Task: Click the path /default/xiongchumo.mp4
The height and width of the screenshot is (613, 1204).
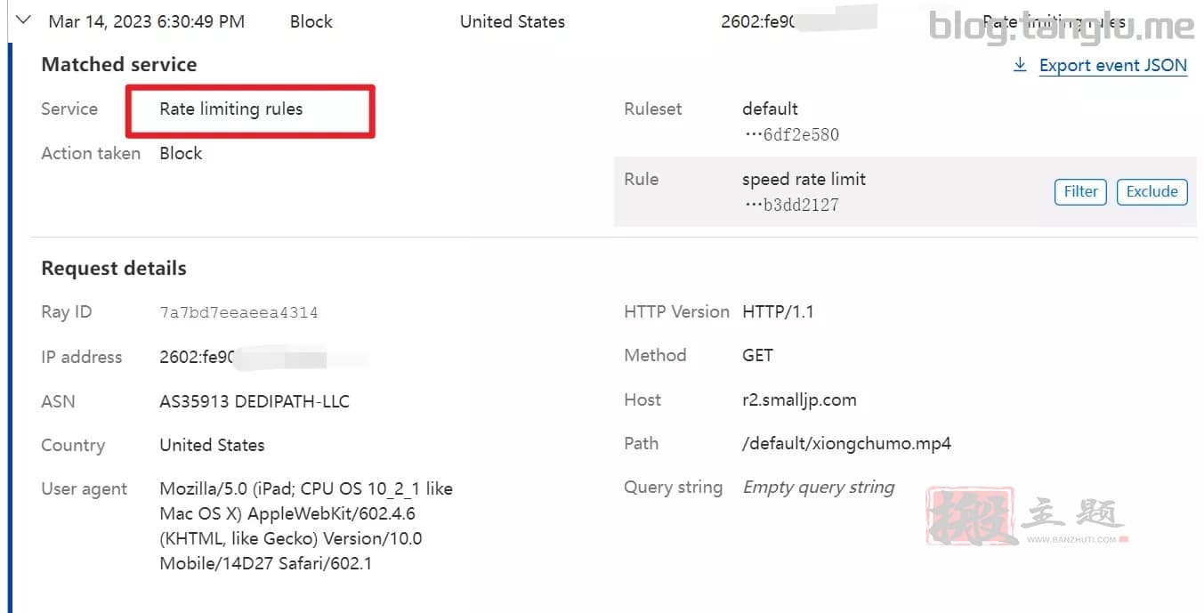Action: click(x=846, y=443)
